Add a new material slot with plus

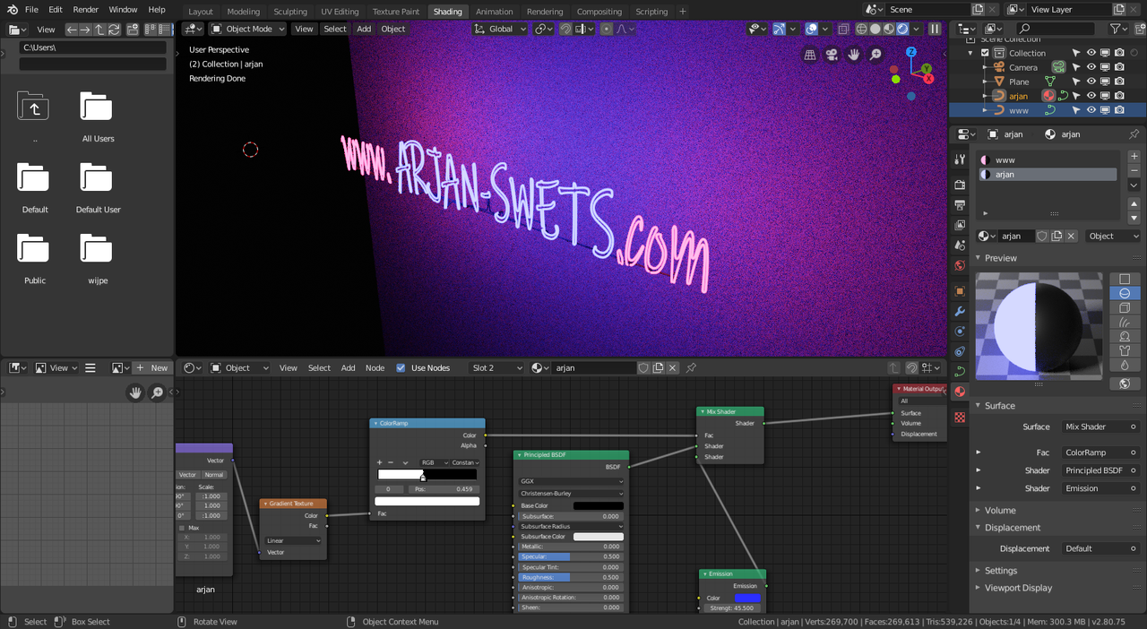pos(1134,156)
